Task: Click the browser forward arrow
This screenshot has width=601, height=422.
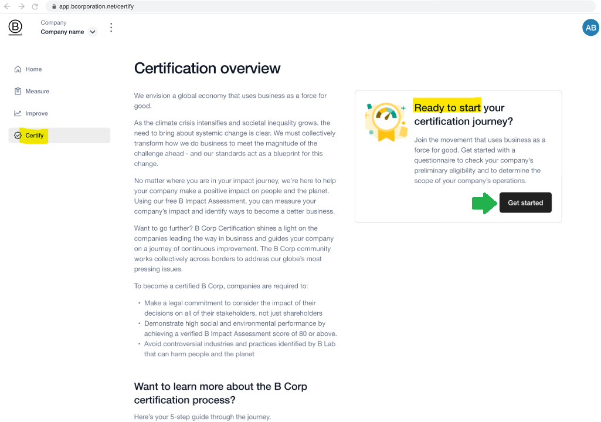Action: point(21,6)
